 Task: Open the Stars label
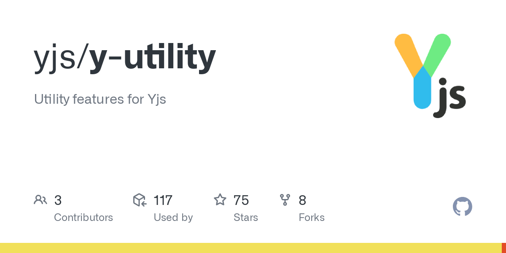click(246, 218)
